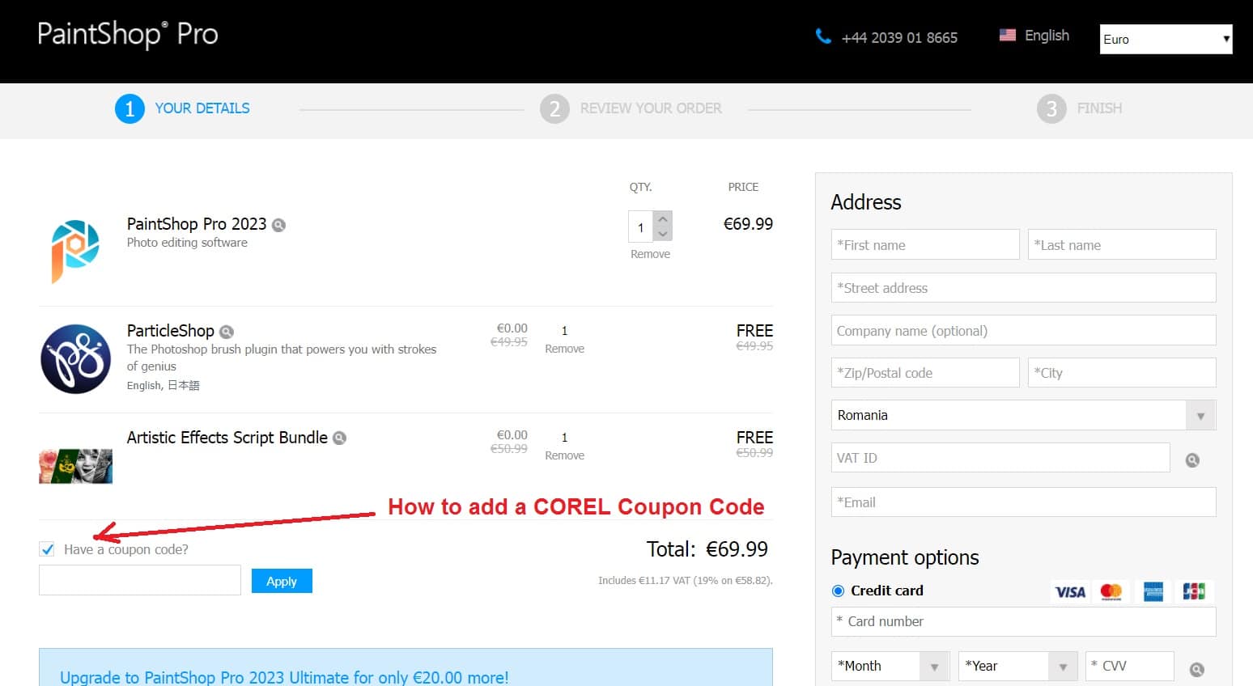
Task: Click the VAT ID lookup magnifier icon
Action: click(x=1192, y=459)
